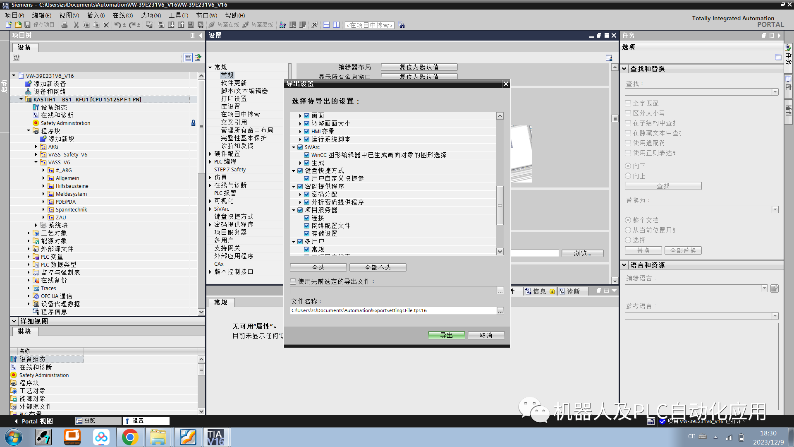This screenshot has width=794, height=447.
Task: Click the Cut scissors icon
Action: (x=76, y=25)
